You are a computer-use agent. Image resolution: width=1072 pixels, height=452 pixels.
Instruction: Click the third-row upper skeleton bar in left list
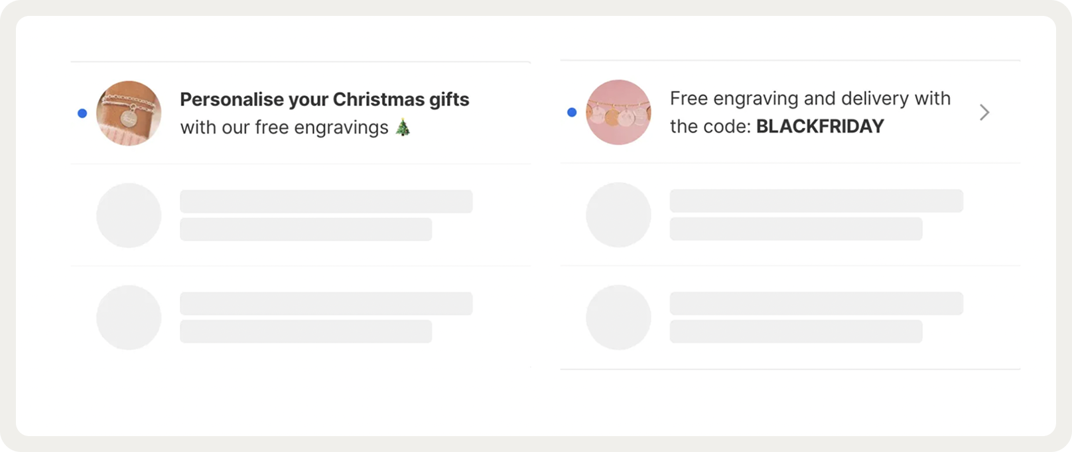[326, 304]
